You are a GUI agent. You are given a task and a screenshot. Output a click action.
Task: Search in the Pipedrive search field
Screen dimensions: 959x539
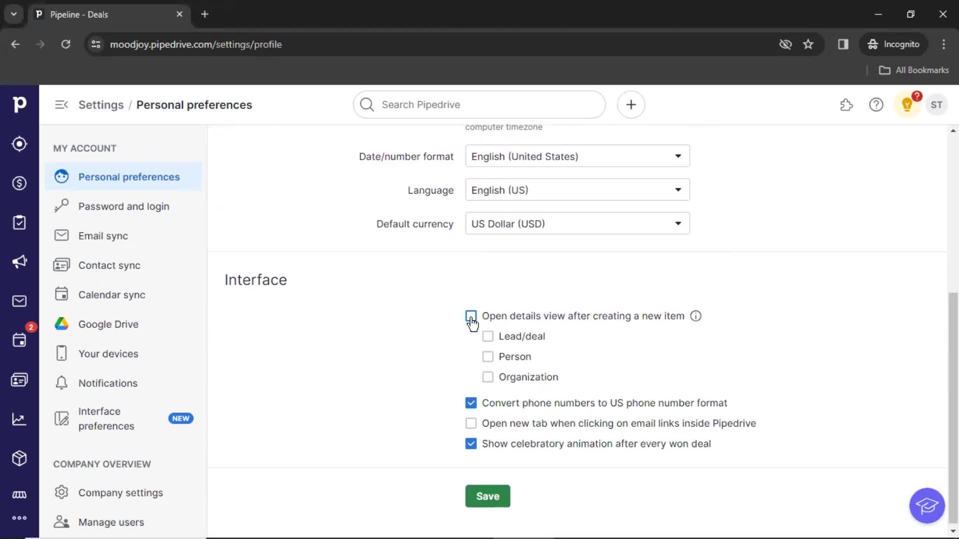479,105
